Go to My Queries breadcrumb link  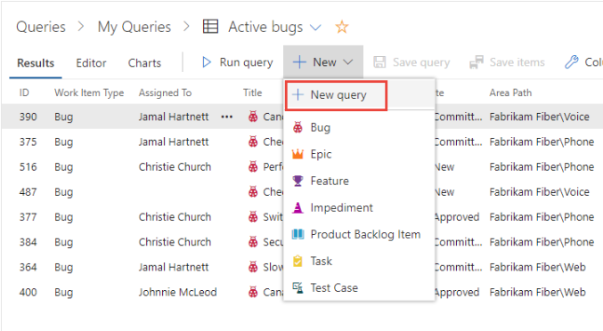pos(134,28)
